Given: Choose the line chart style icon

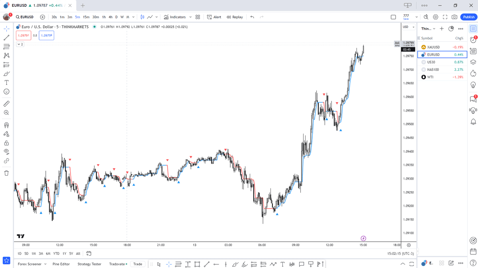Looking at the screenshot, I should pos(150,17).
